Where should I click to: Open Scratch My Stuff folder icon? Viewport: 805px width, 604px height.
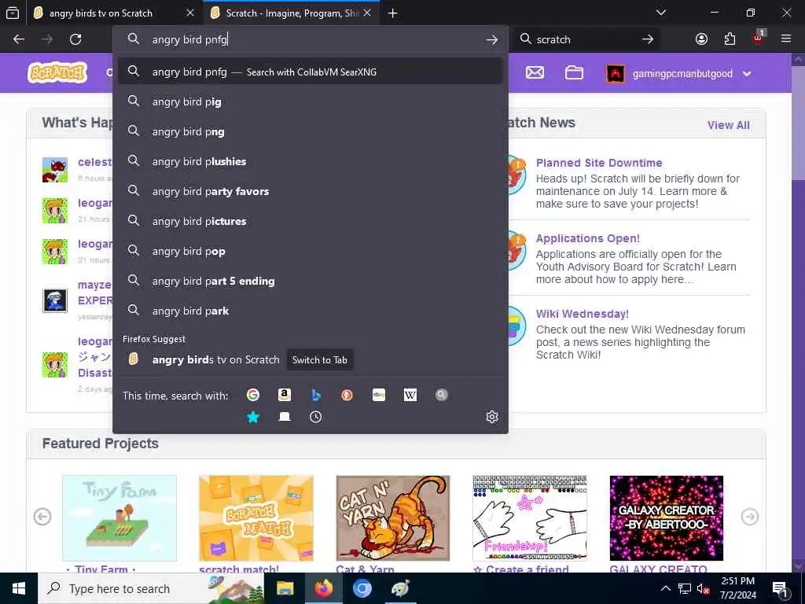pos(574,73)
